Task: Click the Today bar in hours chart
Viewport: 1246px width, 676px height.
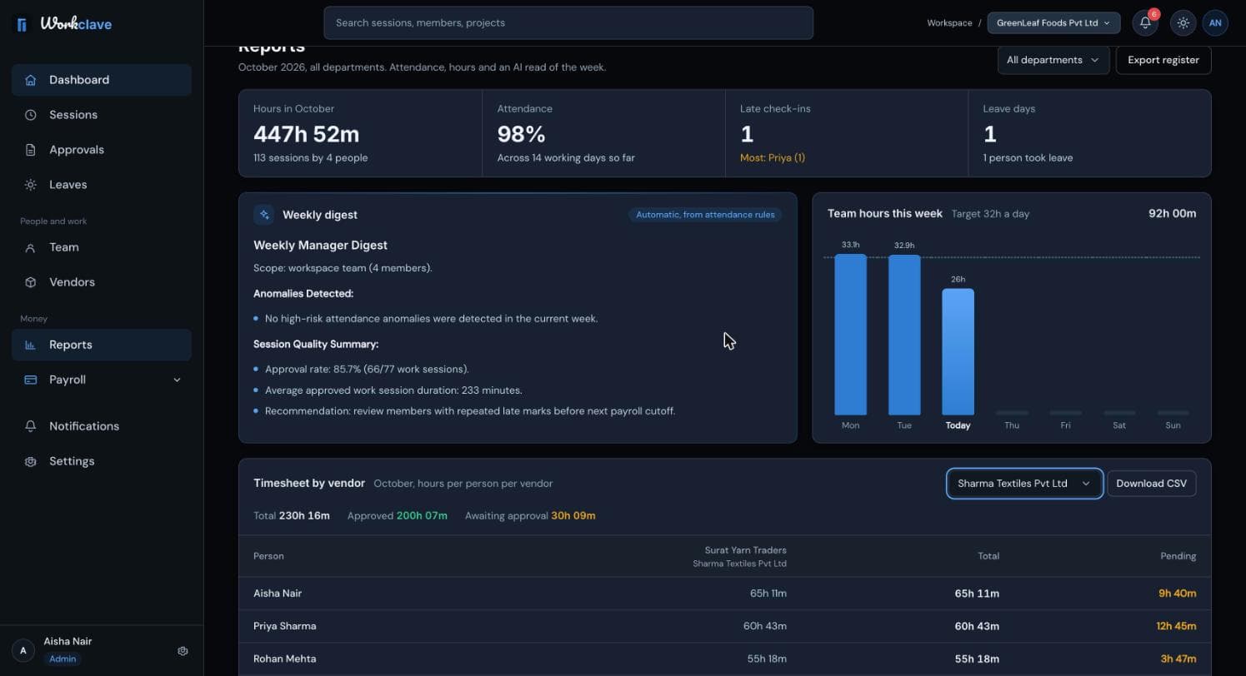Action: [x=958, y=351]
